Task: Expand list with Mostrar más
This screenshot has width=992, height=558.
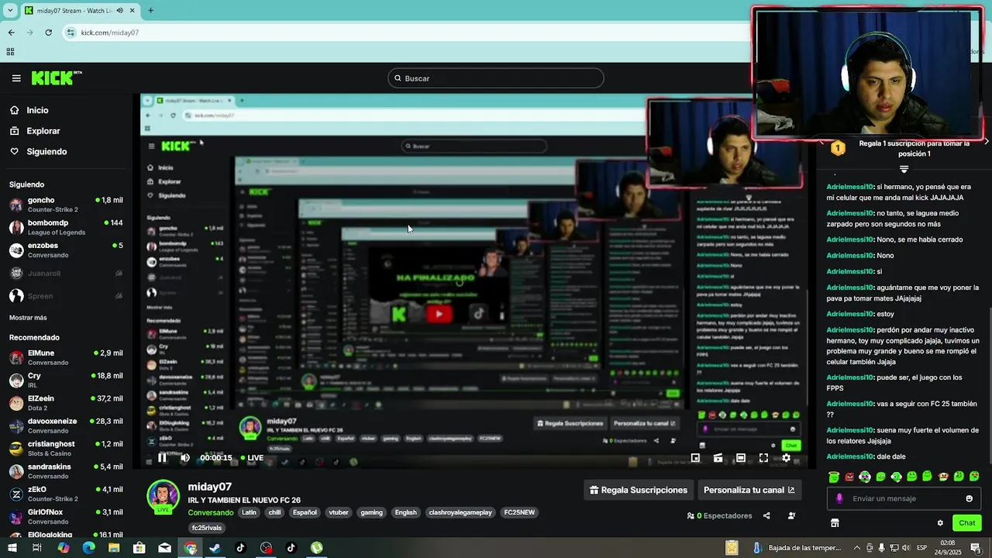Action: click(28, 318)
